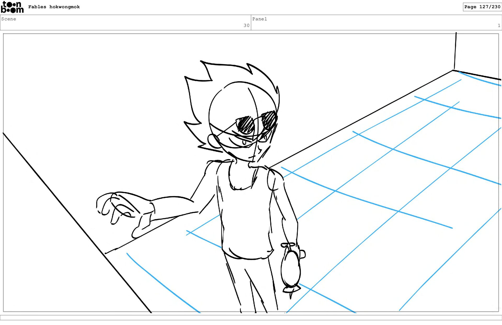Click the blue floor grid intersection at center-right
Screen dimensions: 502x325
(x=393, y=149)
